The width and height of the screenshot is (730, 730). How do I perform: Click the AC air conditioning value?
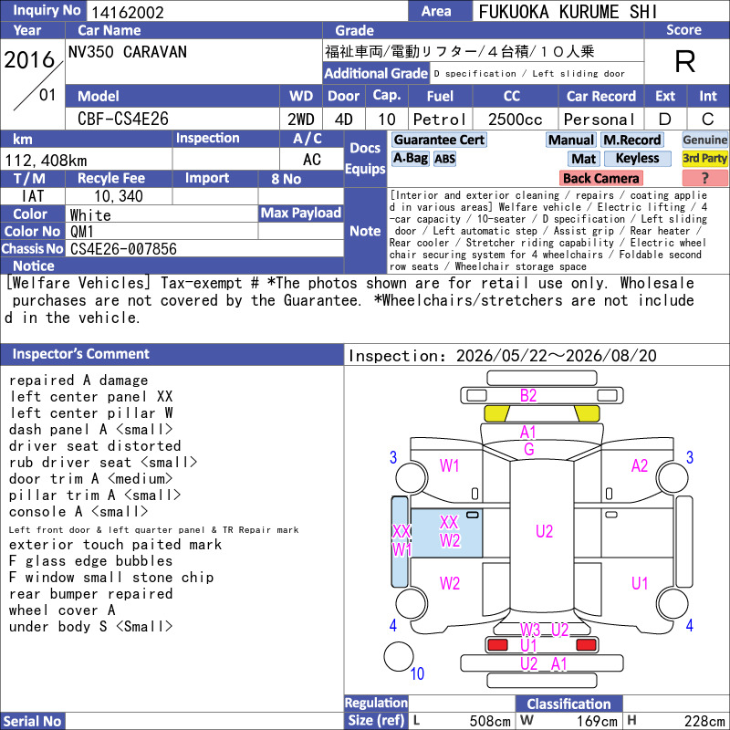312,160
